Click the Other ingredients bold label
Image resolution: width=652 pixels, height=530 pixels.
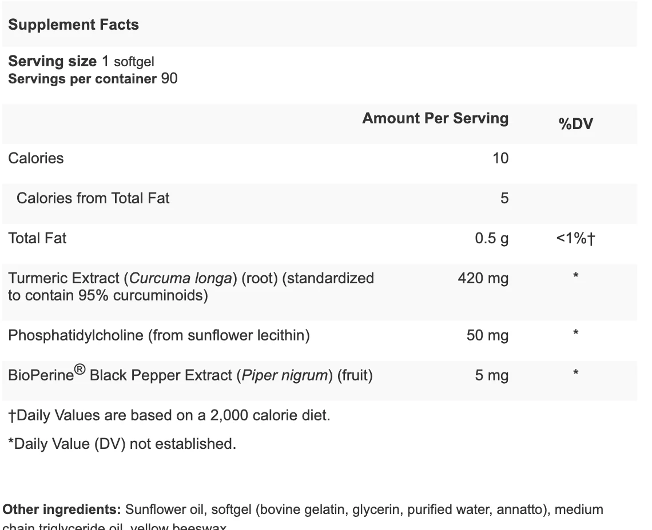[62, 509]
